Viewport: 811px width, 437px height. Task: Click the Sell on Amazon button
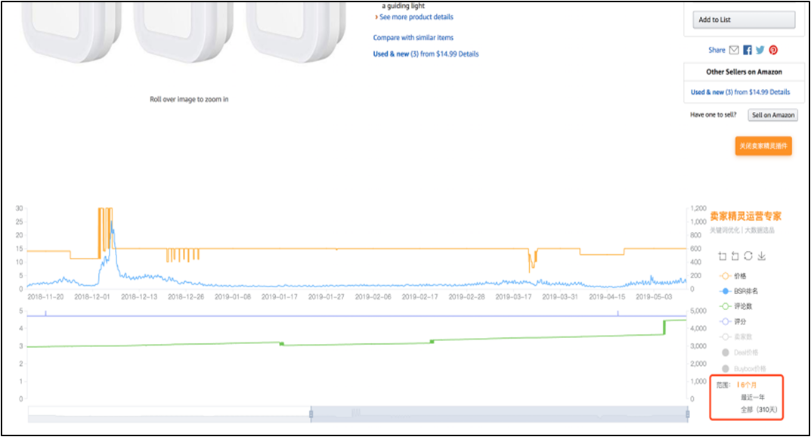(x=772, y=115)
